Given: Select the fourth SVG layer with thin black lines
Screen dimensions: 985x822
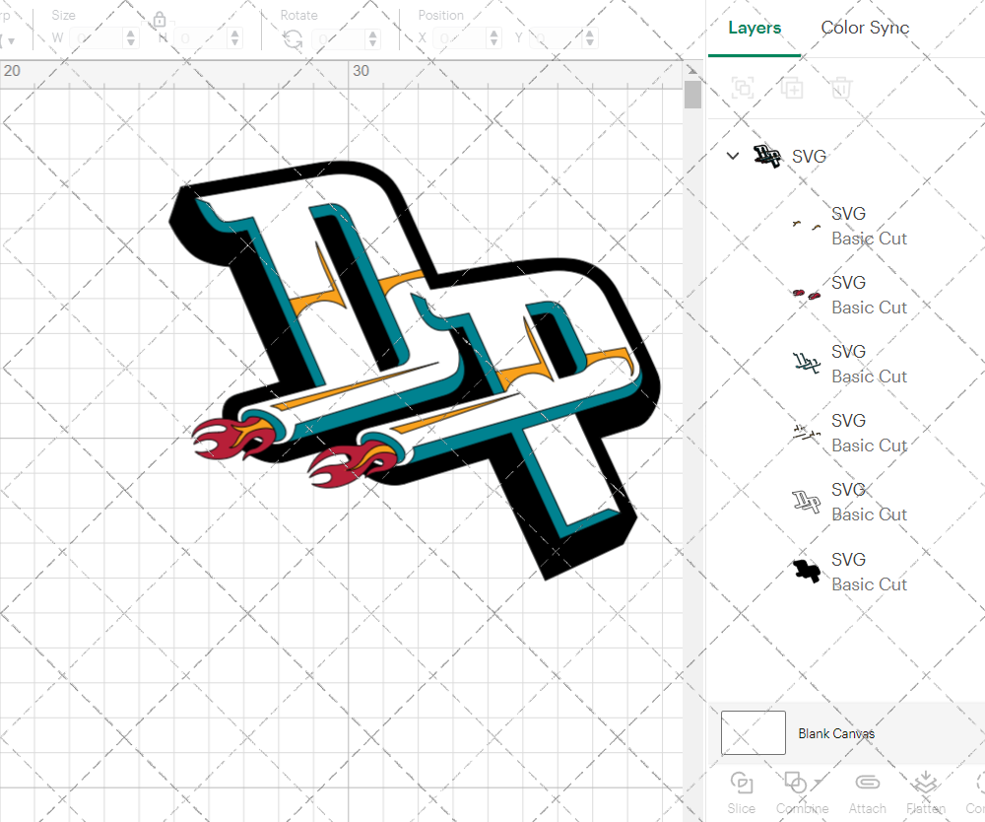Looking at the screenshot, I should tap(849, 433).
